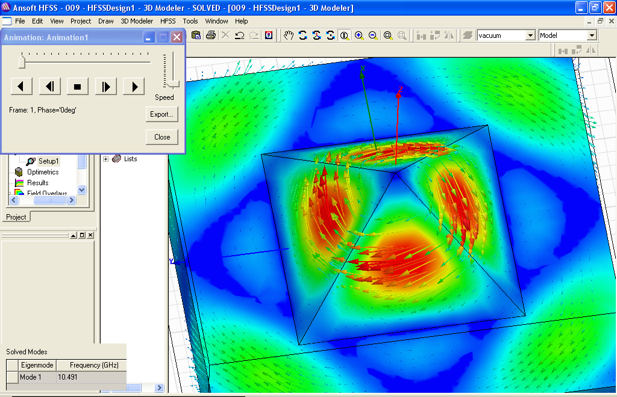The width and height of the screenshot is (617, 397).
Task: Open the View menu
Action: tap(57, 21)
